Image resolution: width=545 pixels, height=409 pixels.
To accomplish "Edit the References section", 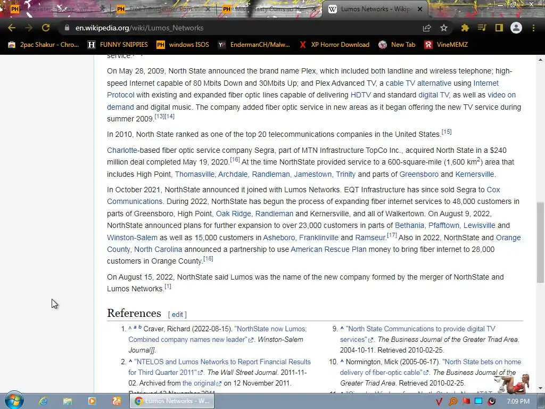I will [177, 314].
